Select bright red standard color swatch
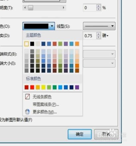The image size is (136, 146). [x=32, y=87]
